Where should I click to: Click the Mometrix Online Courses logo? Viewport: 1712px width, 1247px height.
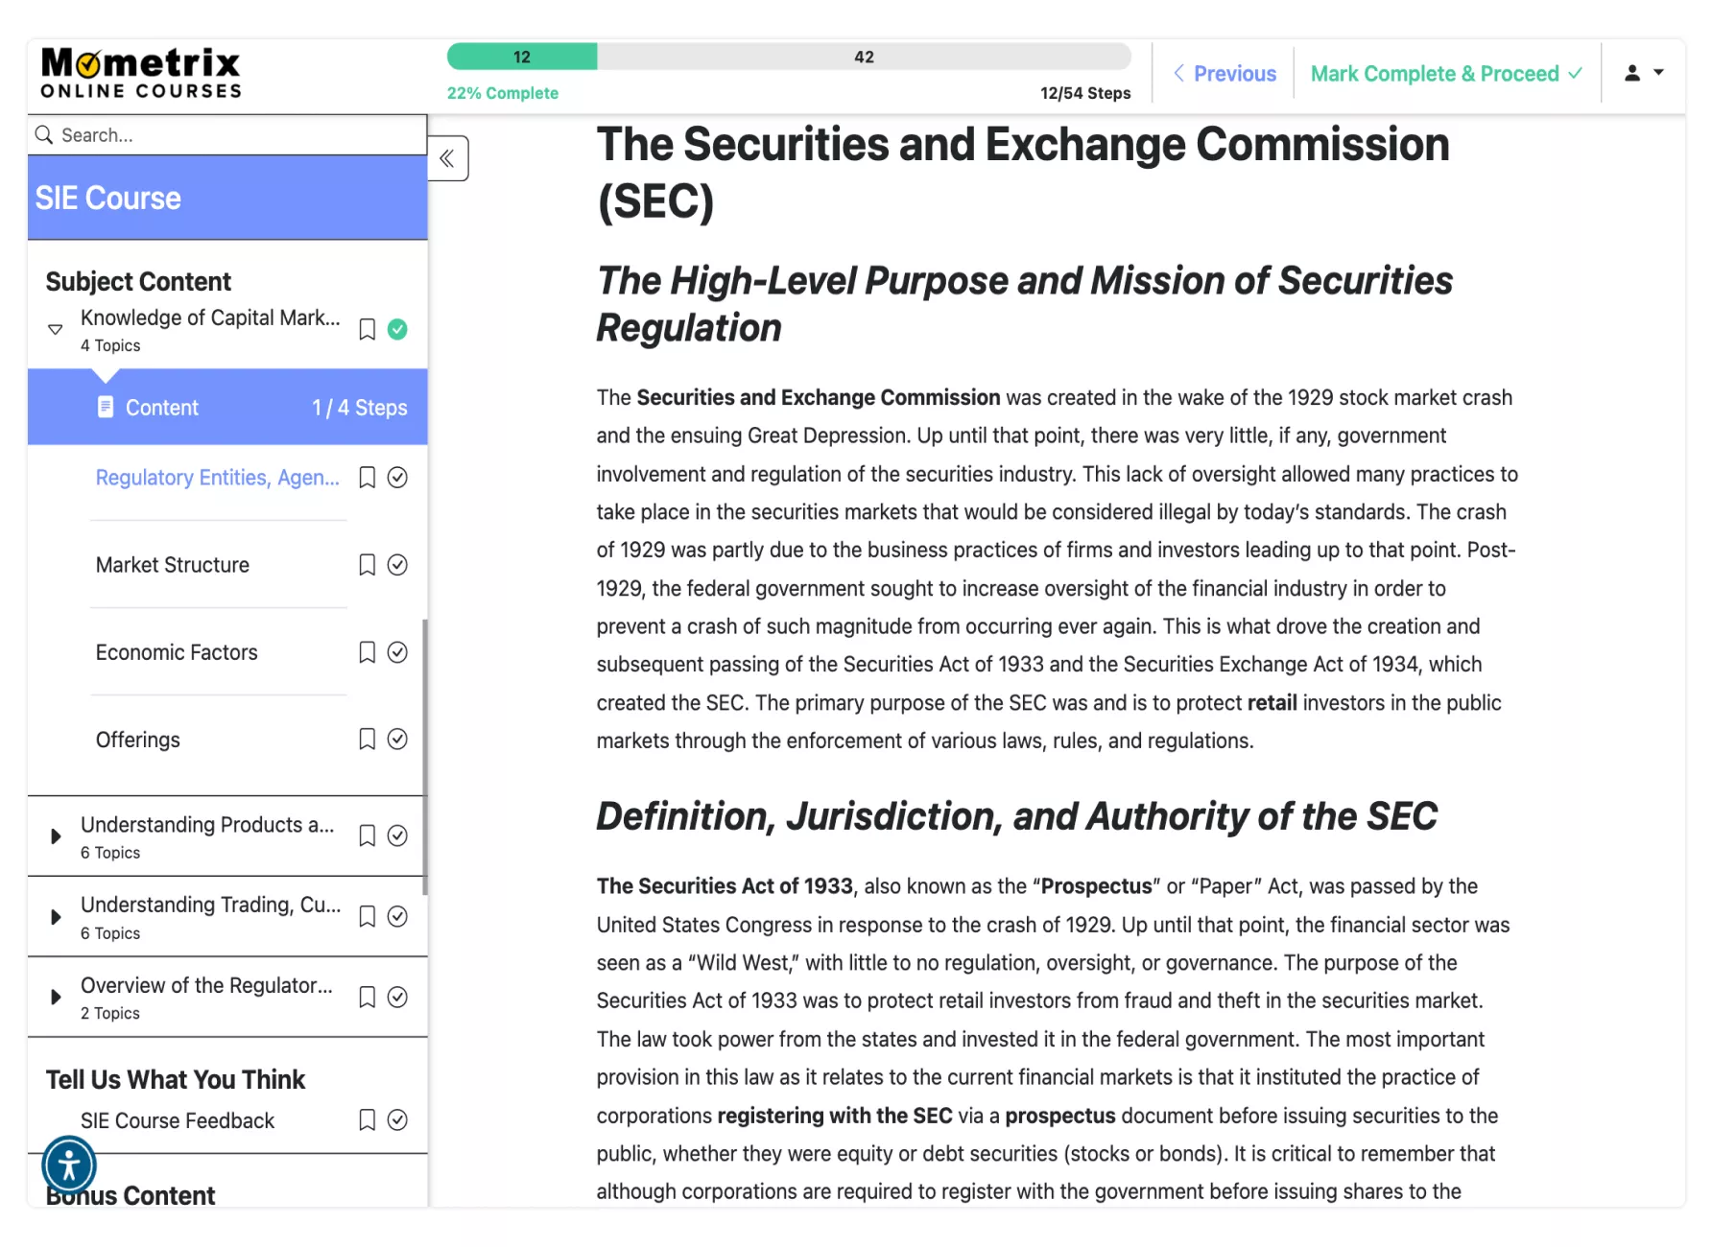[141, 74]
